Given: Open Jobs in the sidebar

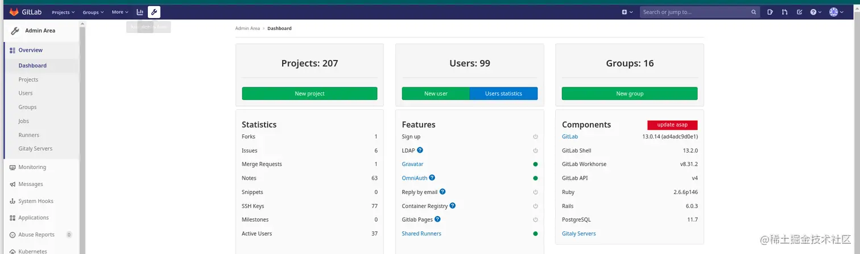Looking at the screenshot, I should (x=24, y=121).
